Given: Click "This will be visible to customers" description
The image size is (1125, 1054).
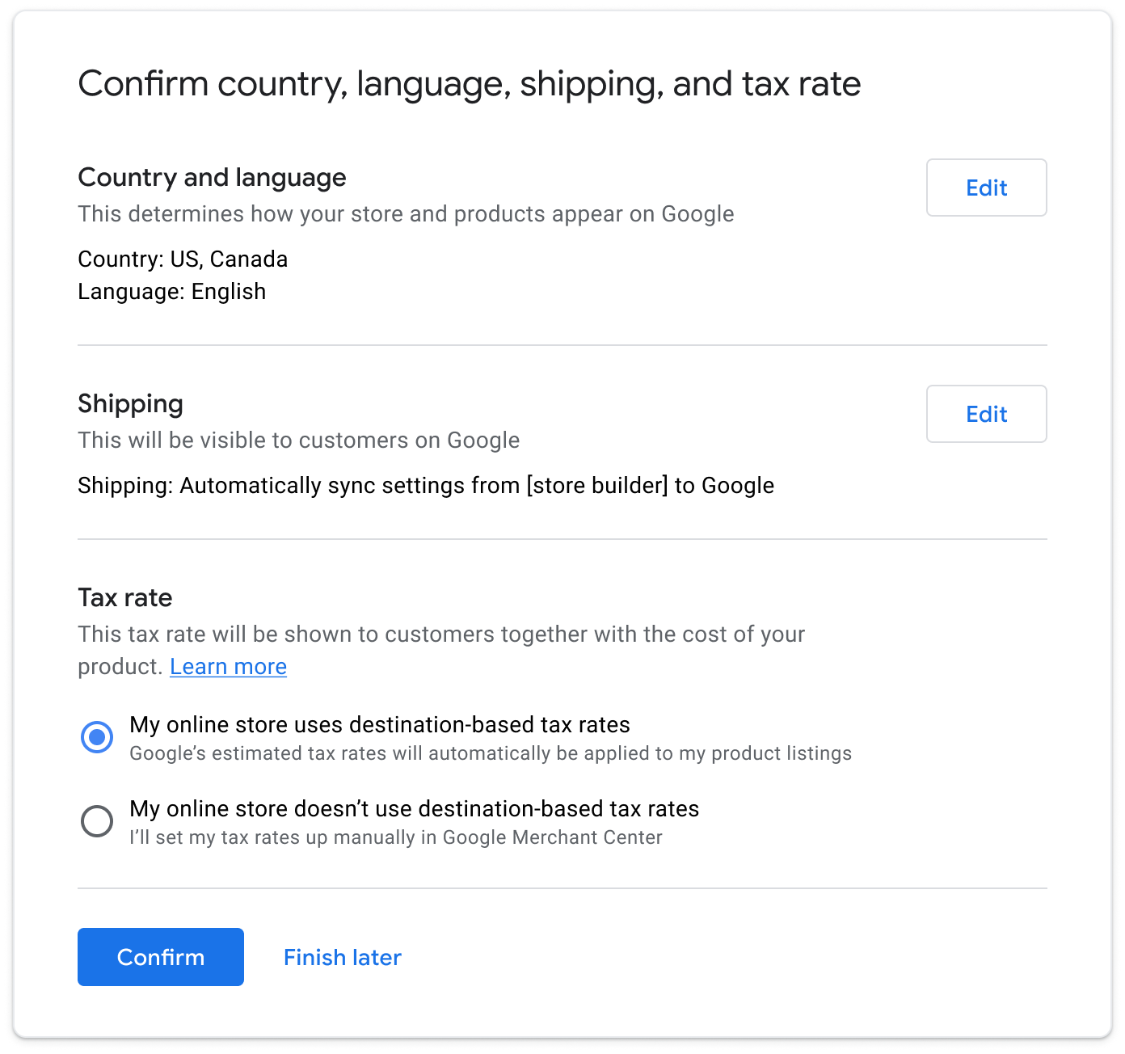Looking at the screenshot, I should coord(298,441).
